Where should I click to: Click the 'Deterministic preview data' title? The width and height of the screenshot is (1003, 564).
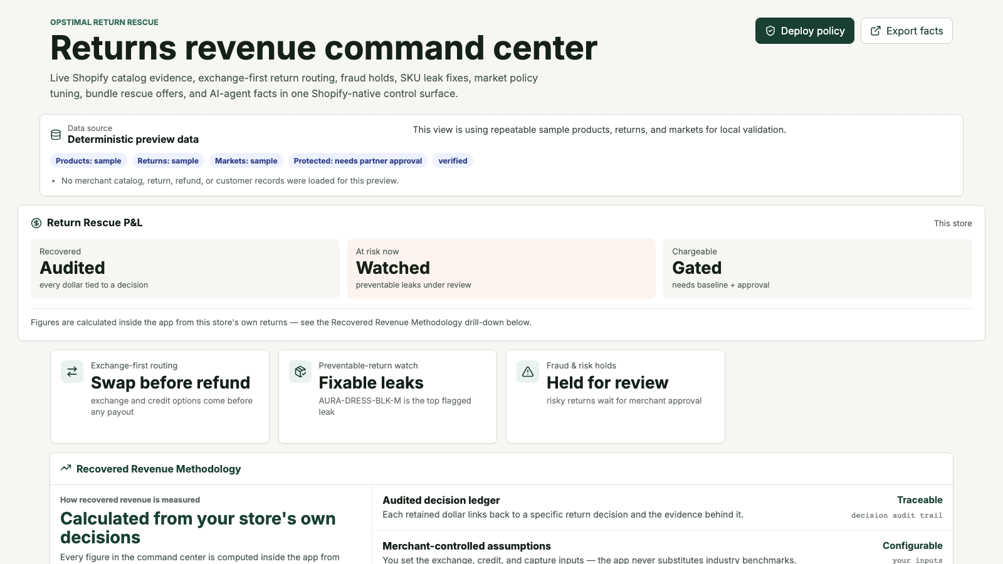pos(133,140)
